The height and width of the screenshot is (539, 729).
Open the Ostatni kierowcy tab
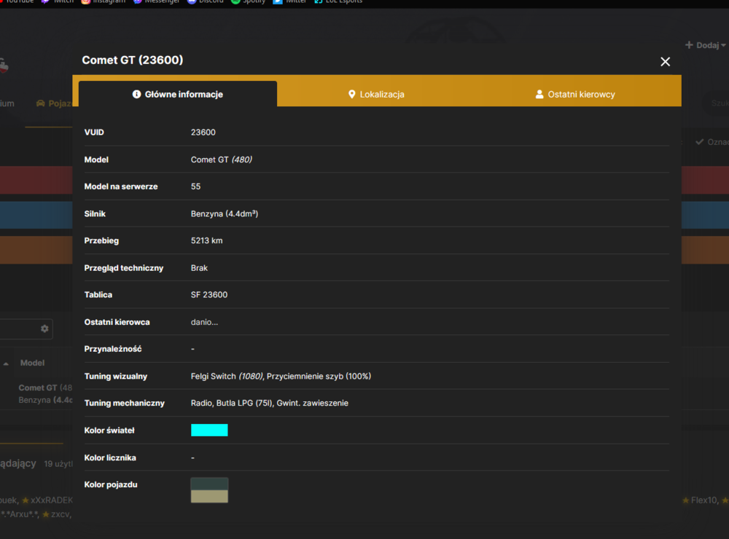tap(576, 95)
